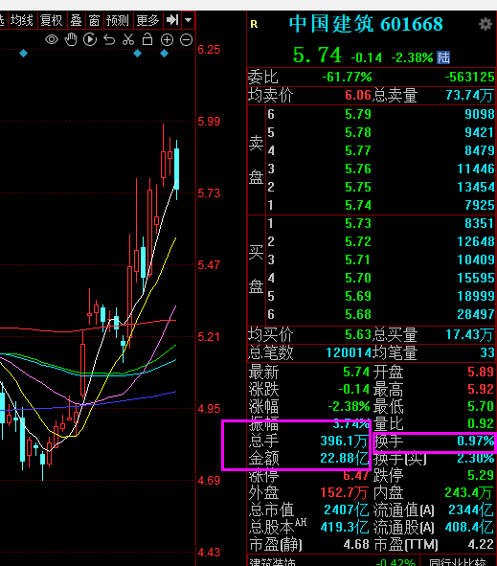Select sell level 5 volume 9421
The height and width of the screenshot is (566, 497).
[479, 132]
